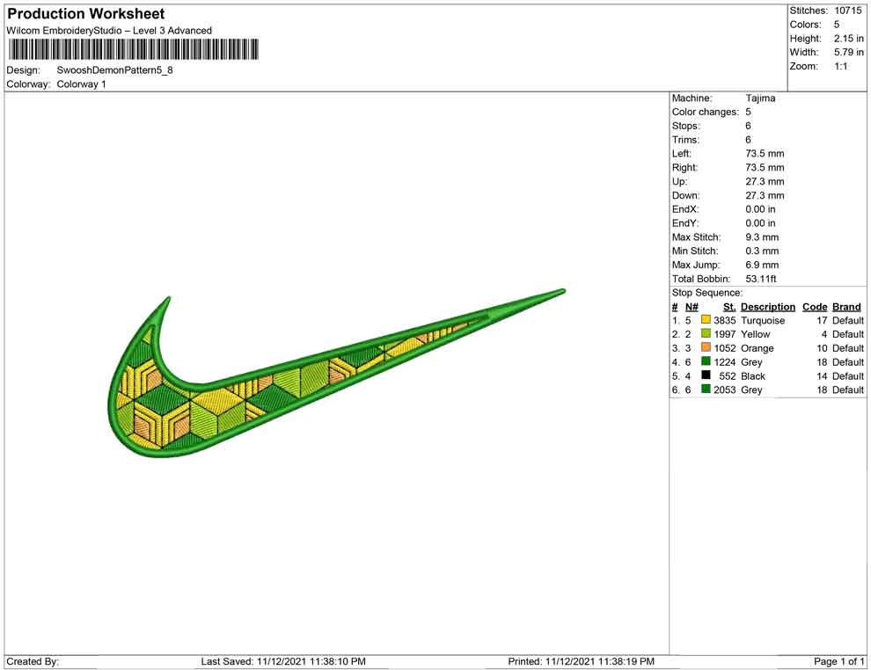Click stitch count '2053' in stop row 6
The width and height of the screenshot is (871, 670).
[x=724, y=390]
